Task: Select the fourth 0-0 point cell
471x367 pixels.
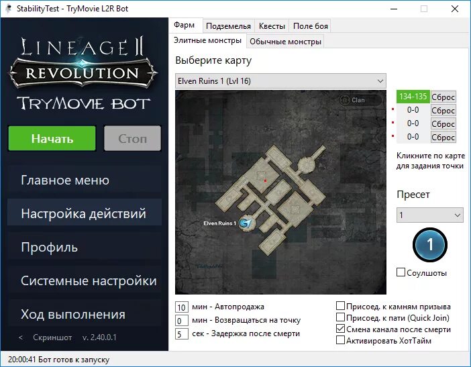Action: [413, 137]
